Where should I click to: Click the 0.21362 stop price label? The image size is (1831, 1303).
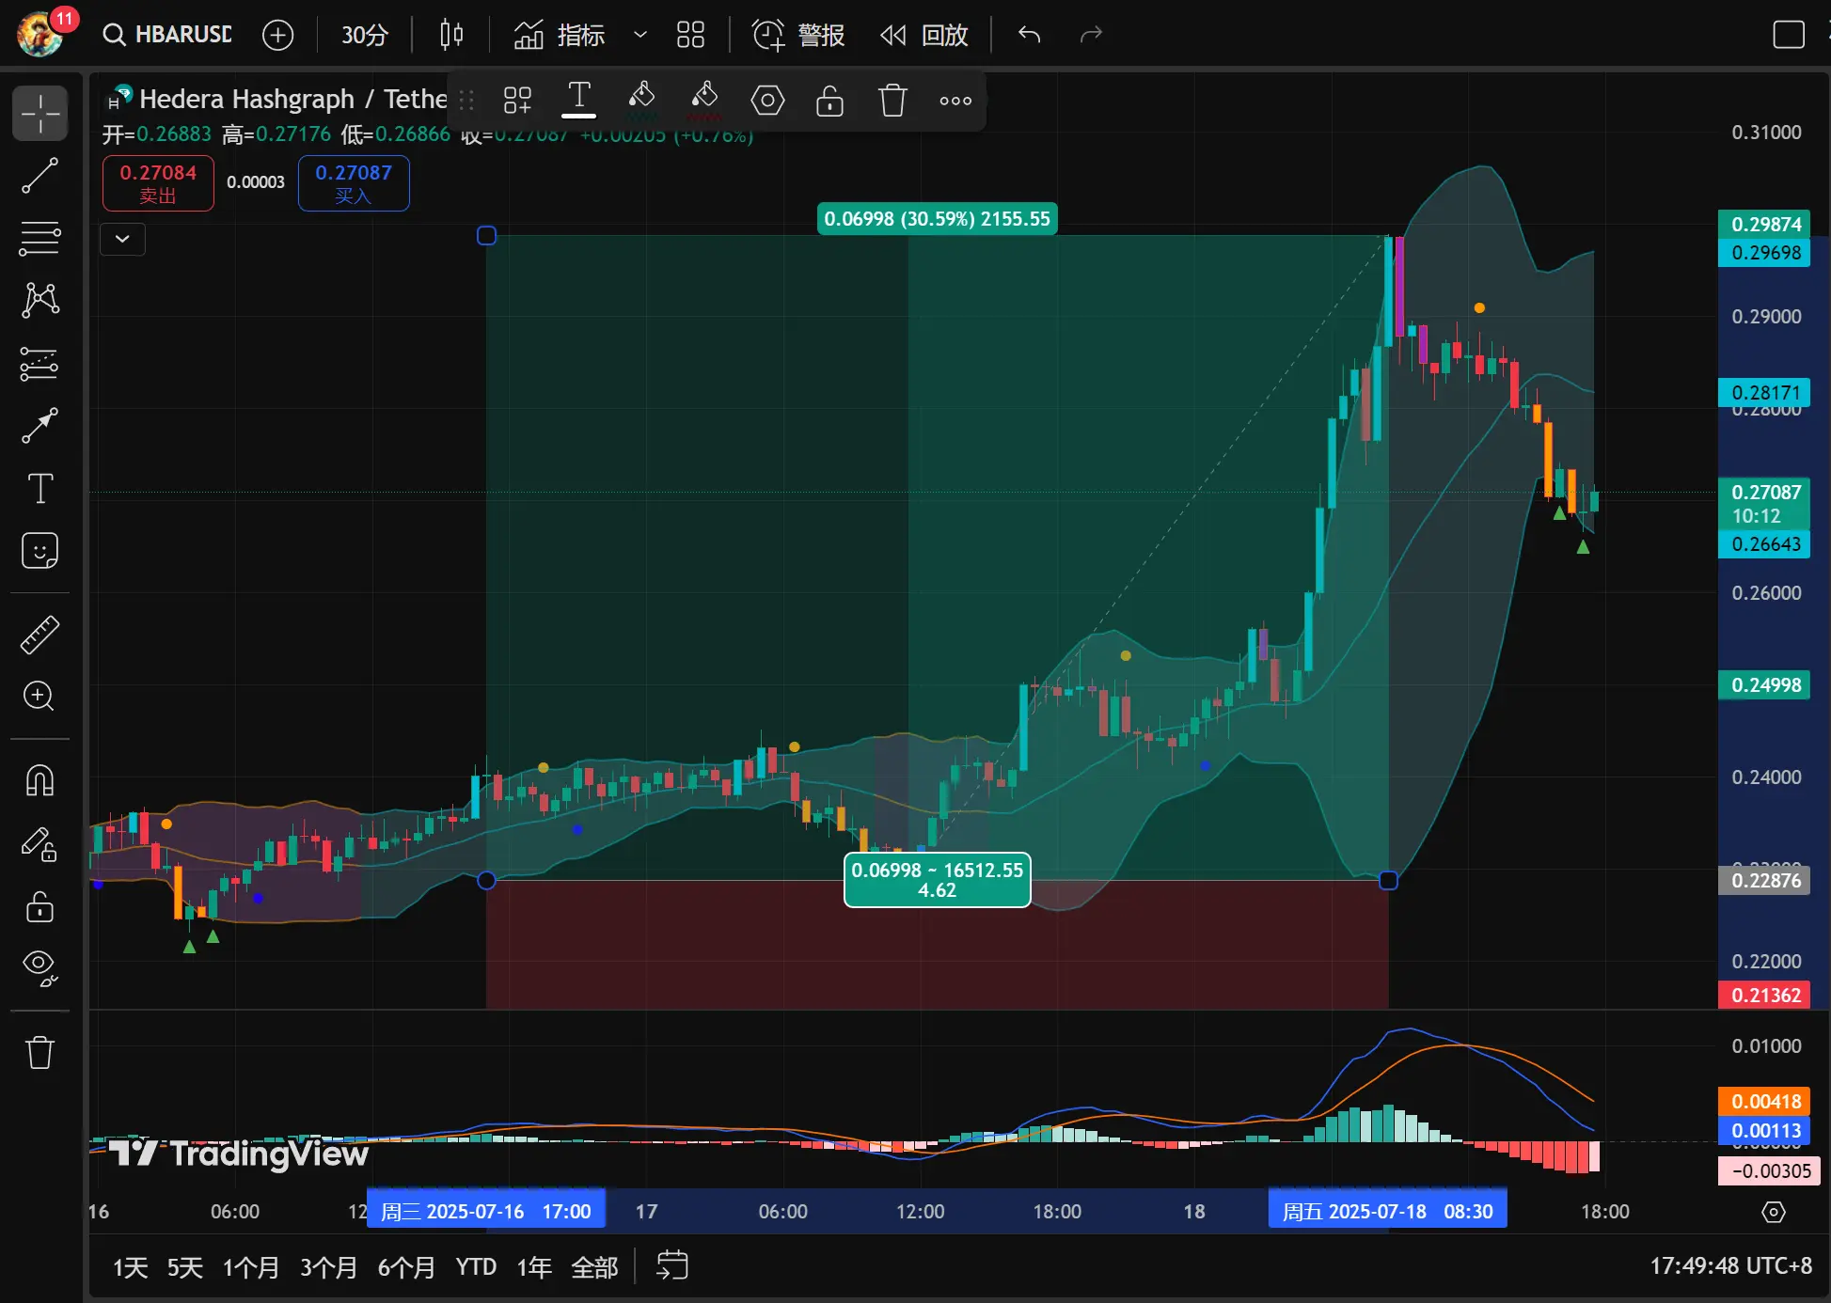(1764, 995)
